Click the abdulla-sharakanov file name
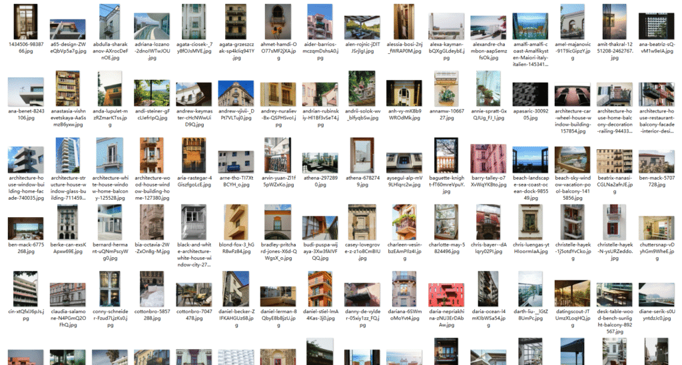Image resolution: width=682 pixels, height=365 pixels. point(110,51)
